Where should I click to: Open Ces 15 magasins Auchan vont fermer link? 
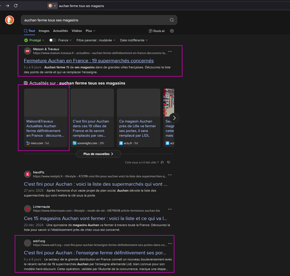tap(95, 218)
